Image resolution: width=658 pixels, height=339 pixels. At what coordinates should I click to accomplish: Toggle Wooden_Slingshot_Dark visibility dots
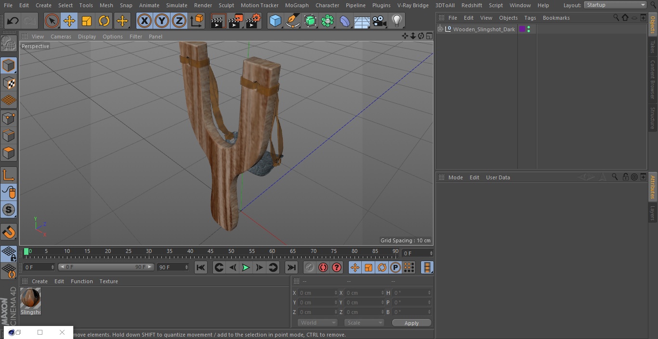528,29
